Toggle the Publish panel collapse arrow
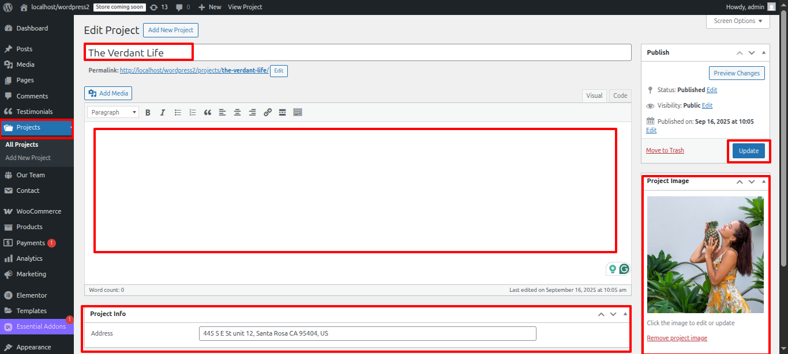 tap(764, 52)
